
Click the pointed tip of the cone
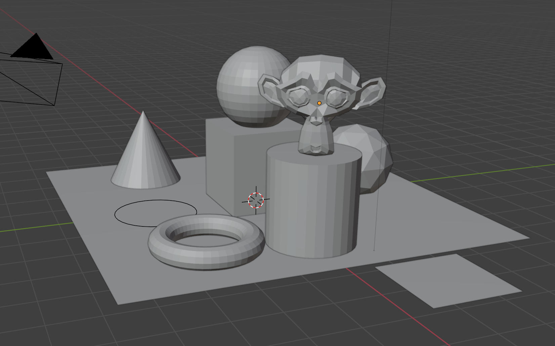[x=143, y=112]
